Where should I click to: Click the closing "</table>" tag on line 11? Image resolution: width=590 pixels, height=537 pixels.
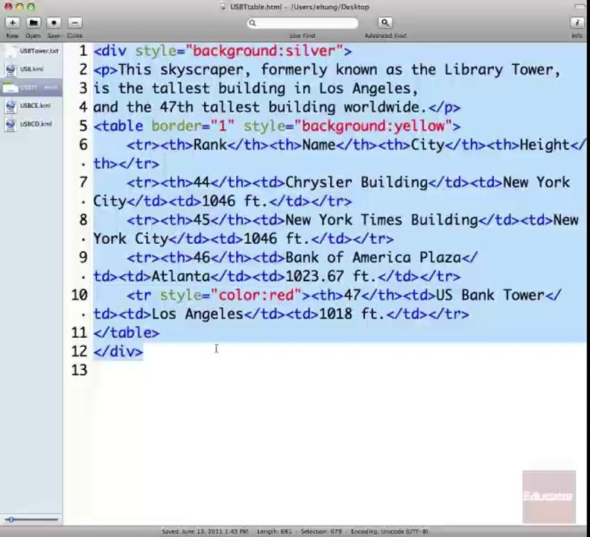click(x=127, y=333)
